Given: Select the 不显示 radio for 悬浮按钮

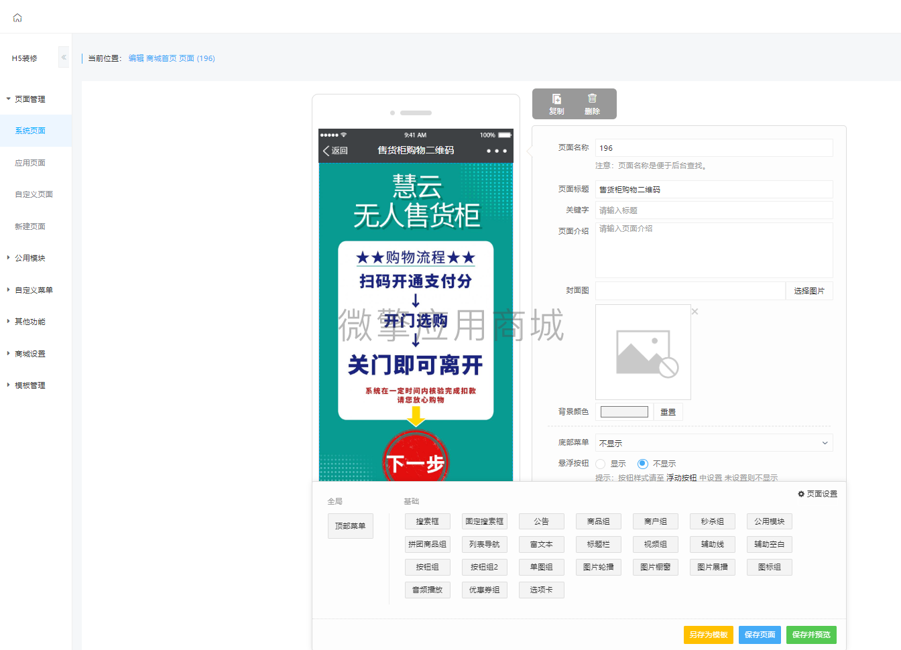Looking at the screenshot, I should click(x=643, y=464).
